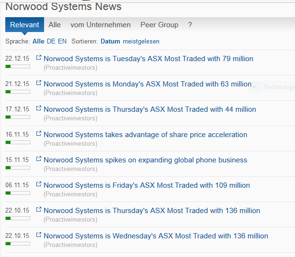Filter news language to EN
295x257 pixels.
[62, 42]
